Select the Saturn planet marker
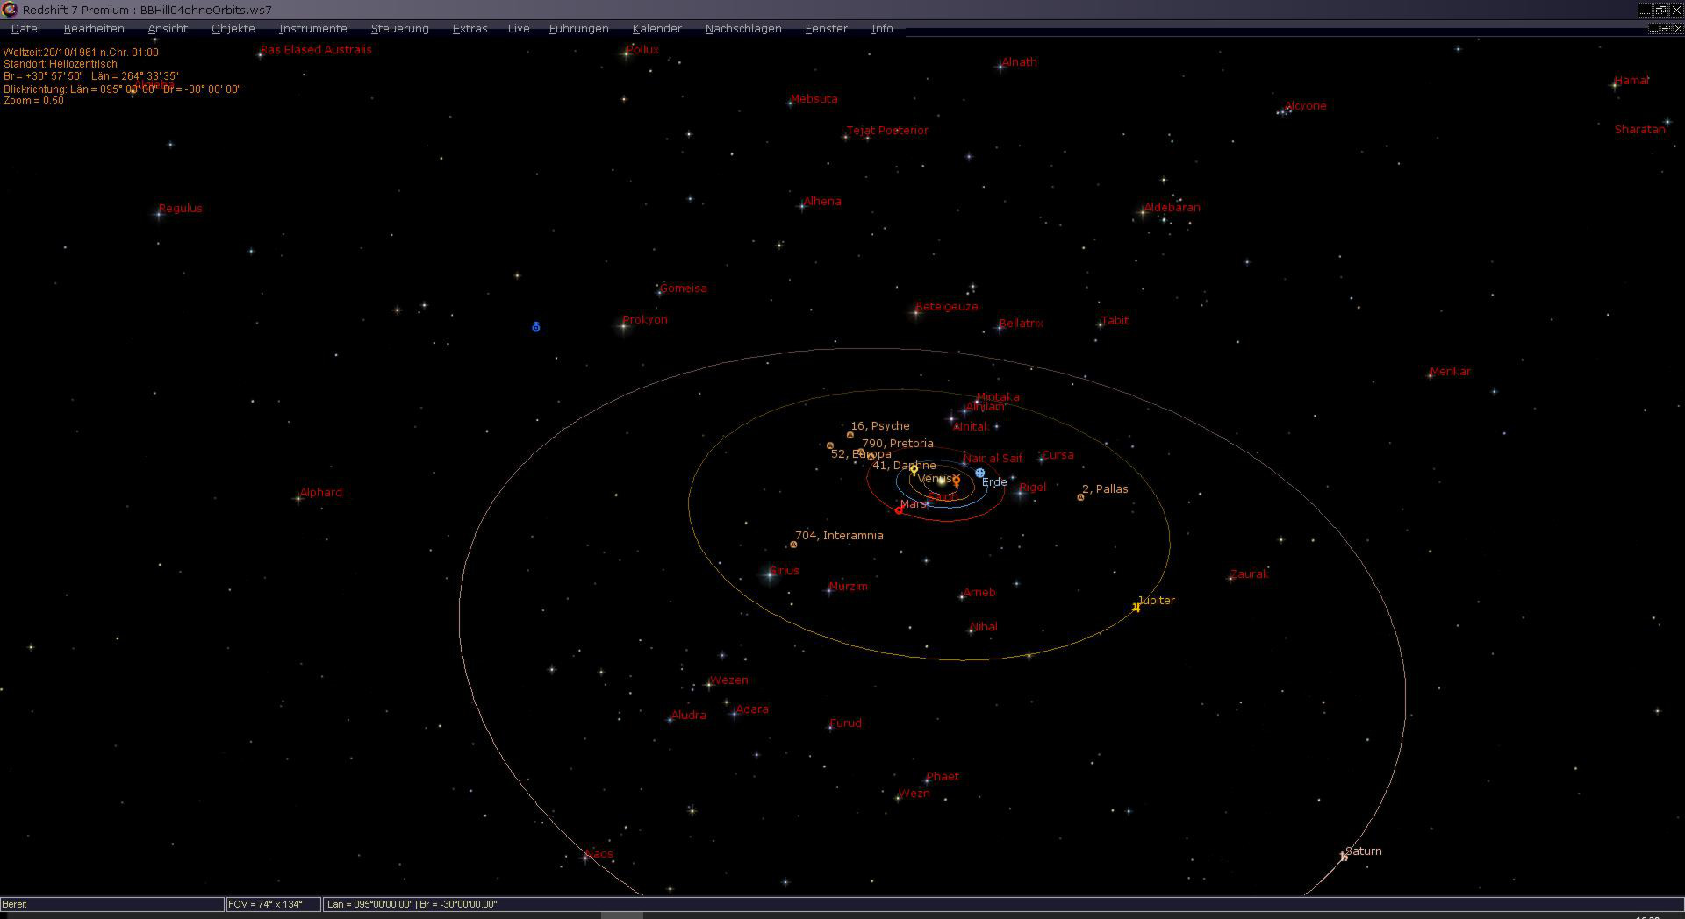The height and width of the screenshot is (919, 1685). pyautogui.click(x=1344, y=857)
